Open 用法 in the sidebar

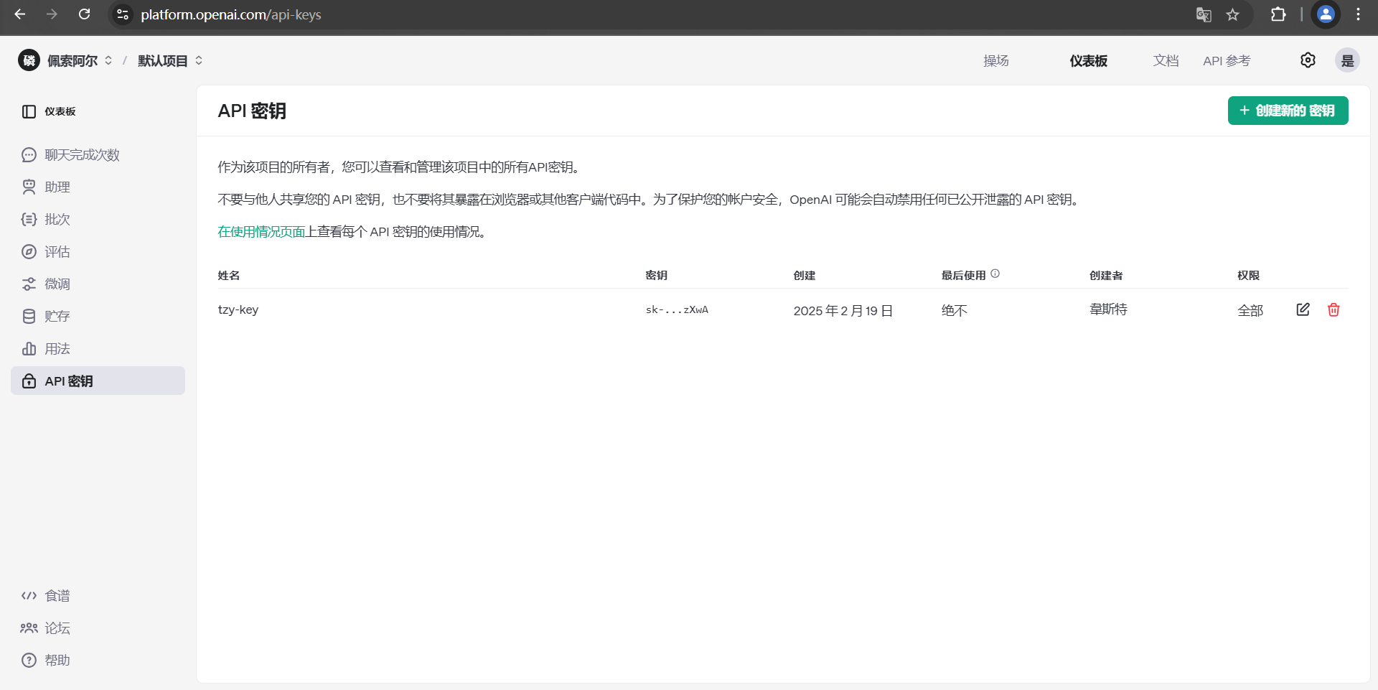pos(98,349)
